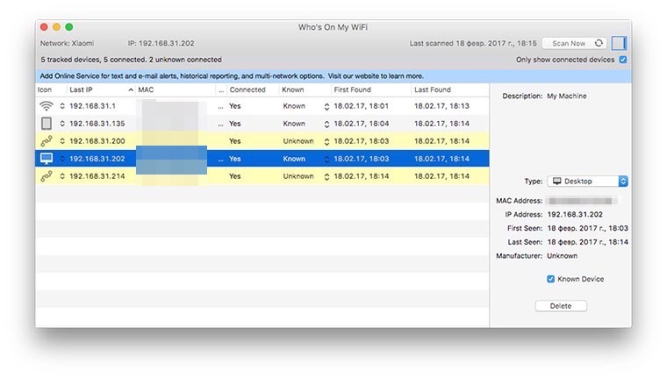
Task: Click the desktop monitor icon for 192.168.31.202
Action: click(47, 159)
